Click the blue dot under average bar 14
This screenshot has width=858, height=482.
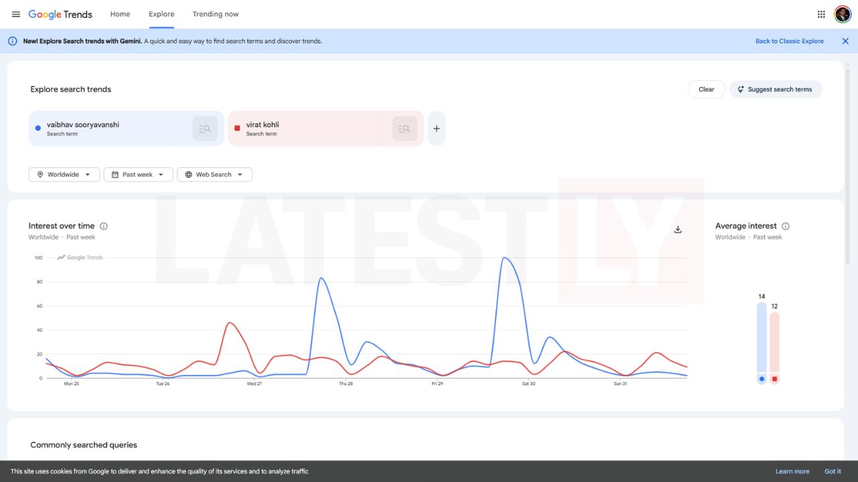click(761, 379)
